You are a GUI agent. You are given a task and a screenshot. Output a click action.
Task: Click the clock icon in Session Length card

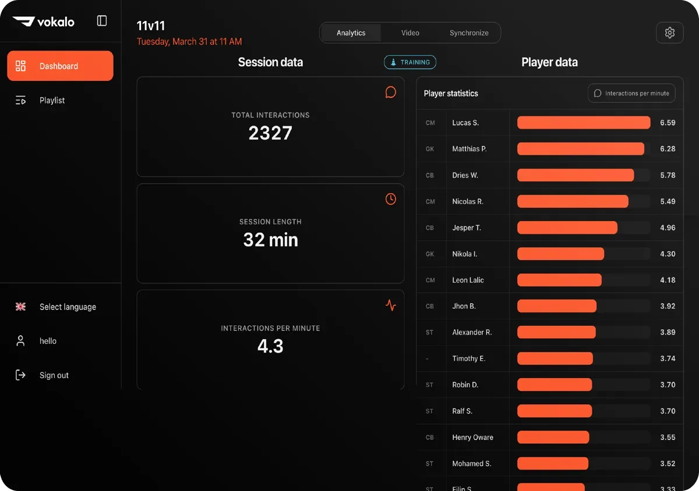click(391, 199)
